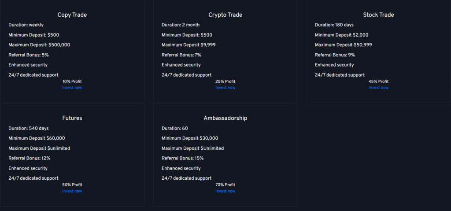
Task: Click the 25% Profit label
Action: point(225,81)
